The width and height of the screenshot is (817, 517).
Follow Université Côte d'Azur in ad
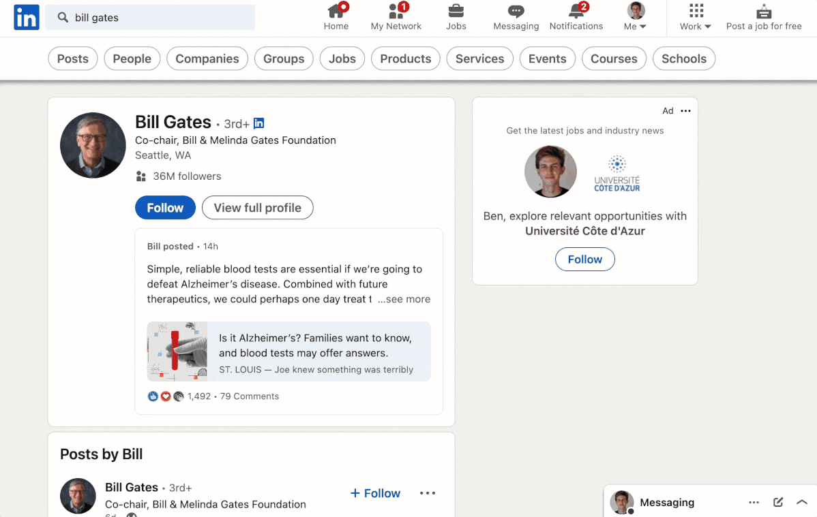[x=584, y=260]
